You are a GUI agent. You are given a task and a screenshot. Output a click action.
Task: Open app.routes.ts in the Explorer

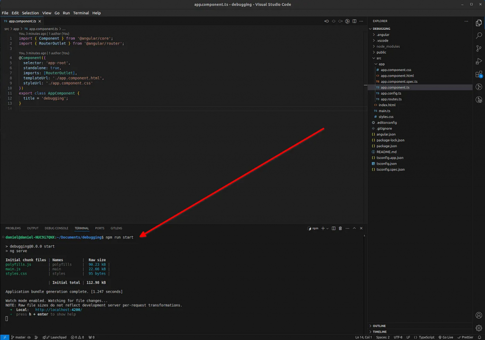click(x=391, y=99)
